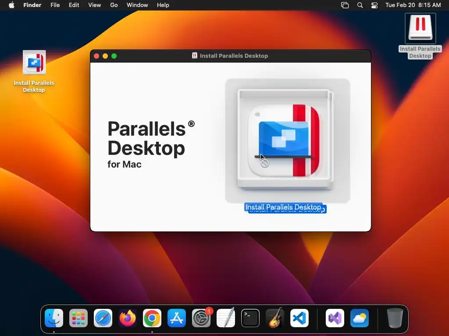
Task: Zoom the Install Parallels Desktop window with green button
Action: pyautogui.click(x=114, y=56)
